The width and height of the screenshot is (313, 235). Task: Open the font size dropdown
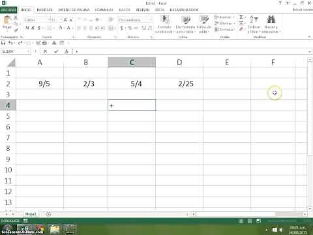[61, 20]
